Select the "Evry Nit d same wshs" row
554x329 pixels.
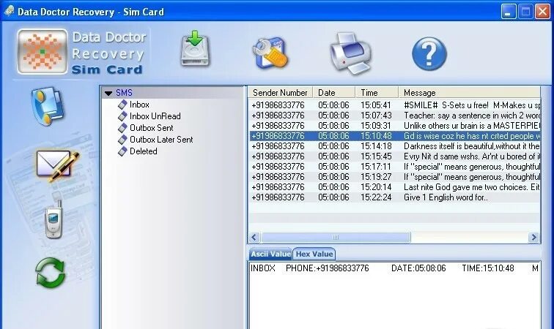point(395,156)
